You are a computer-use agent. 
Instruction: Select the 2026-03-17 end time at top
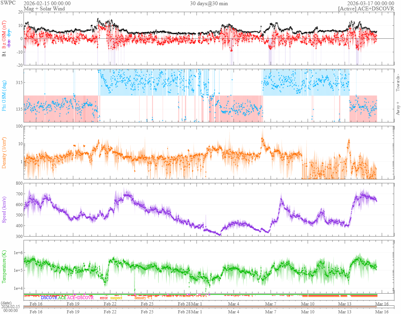[371, 3]
